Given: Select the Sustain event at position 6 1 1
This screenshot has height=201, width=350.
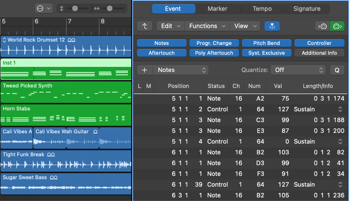Looking at the screenshot, I should click(x=304, y=185).
